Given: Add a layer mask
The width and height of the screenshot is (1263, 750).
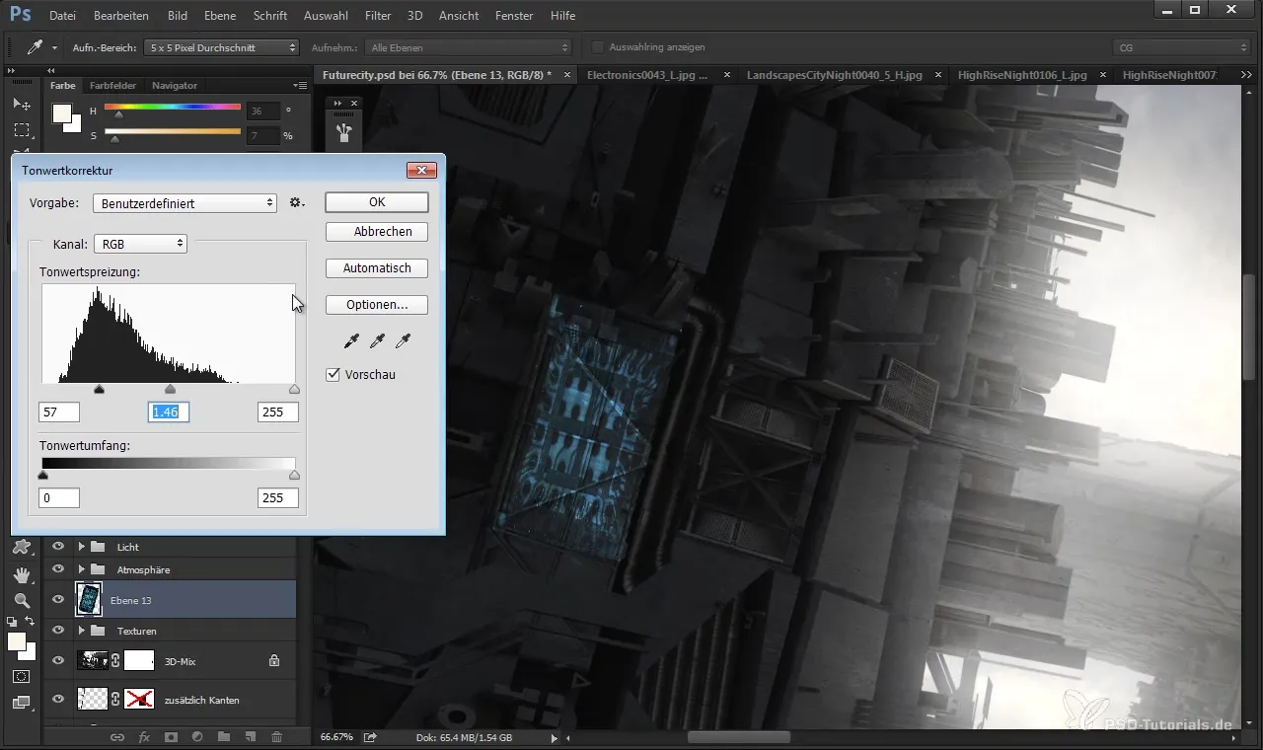Looking at the screenshot, I should pos(171,737).
